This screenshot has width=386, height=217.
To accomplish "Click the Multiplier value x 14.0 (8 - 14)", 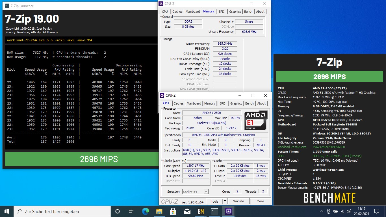I will (196, 171).
